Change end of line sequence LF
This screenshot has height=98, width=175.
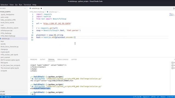pos(158,97)
